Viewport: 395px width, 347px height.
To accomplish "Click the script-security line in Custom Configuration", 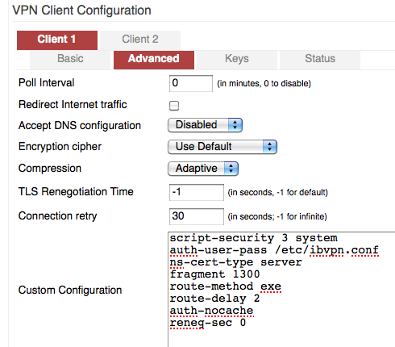I will 253,238.
